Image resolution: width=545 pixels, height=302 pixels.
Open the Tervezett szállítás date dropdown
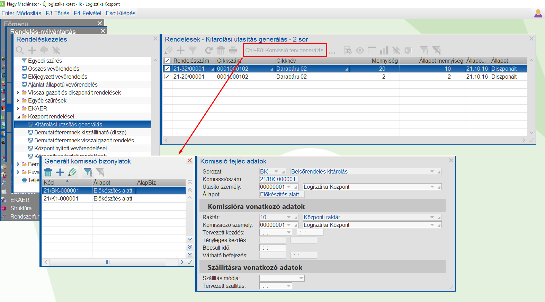289,286
